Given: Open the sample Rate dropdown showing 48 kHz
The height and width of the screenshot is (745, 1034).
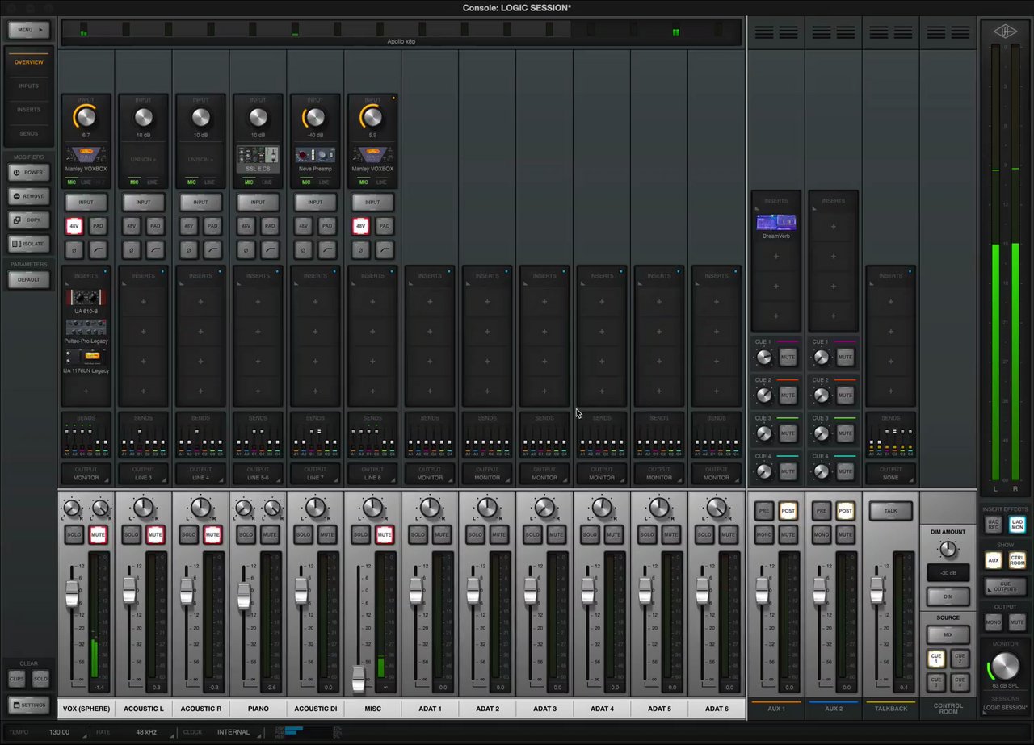Looking at the screenshot, I should click(x=146, y=732).
